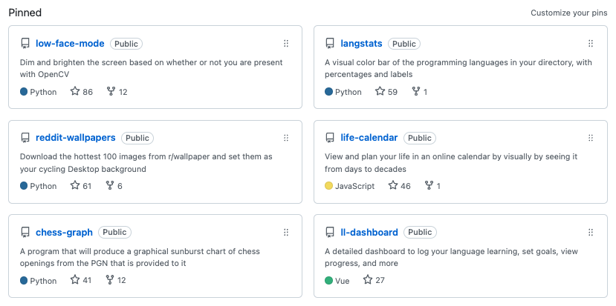
Task: Click Customize your pins
Action: click(568, 13)
